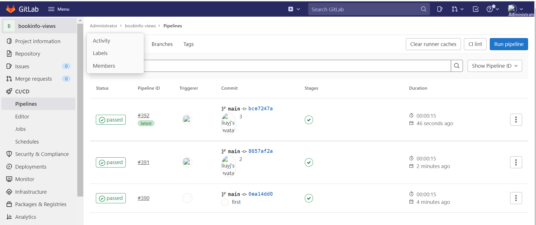Click the Packages & Registries icon
536x225 pixels.
coord(9,204)
